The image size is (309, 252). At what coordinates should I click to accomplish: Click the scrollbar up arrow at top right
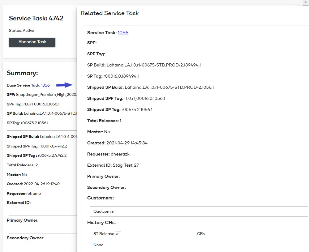pos(306,2)
